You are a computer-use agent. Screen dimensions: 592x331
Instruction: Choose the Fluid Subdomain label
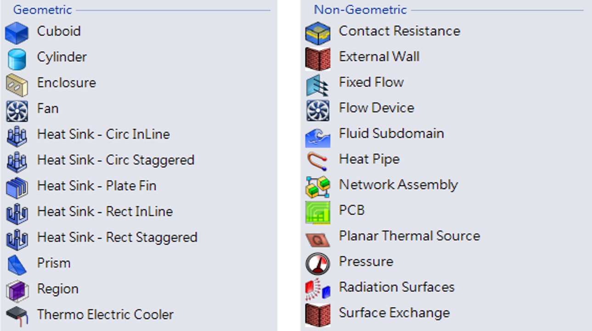click(x=391, y=134)
